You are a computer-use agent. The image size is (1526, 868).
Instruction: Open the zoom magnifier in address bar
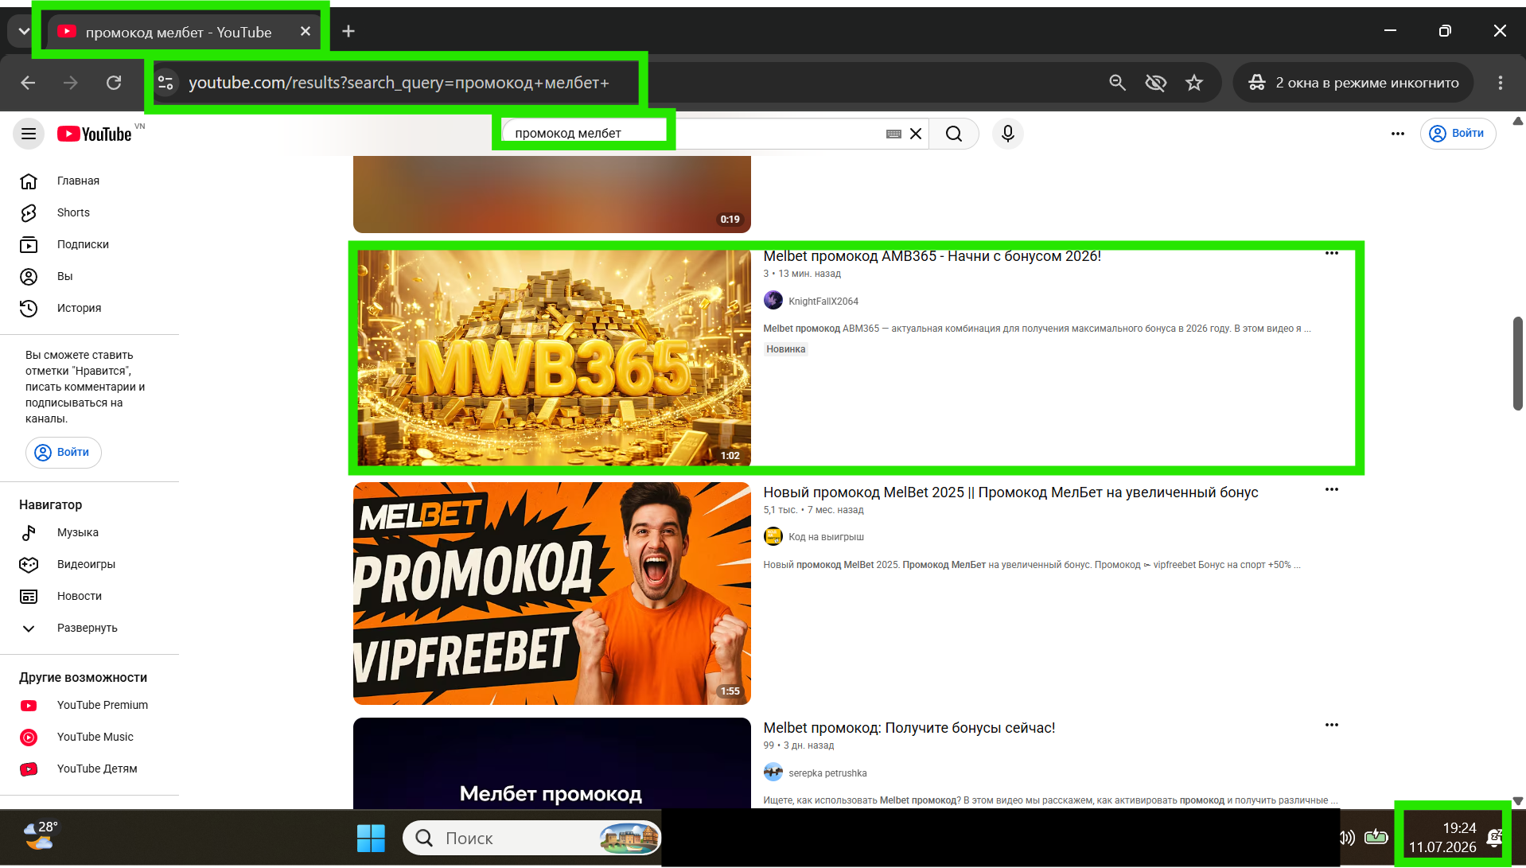point(1117,83)
